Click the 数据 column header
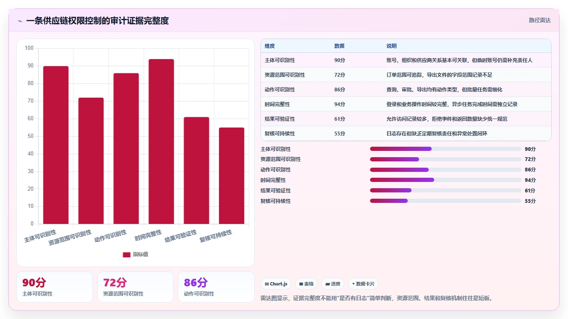Image resolution: width=568 pixels, height=319 pixels. tap(339, 46)
